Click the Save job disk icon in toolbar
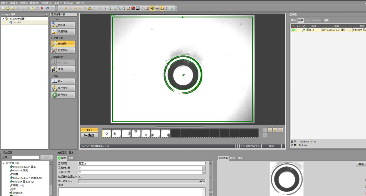Image resolution: width=366 pixels, height=196 pixels. pos(13,8)
